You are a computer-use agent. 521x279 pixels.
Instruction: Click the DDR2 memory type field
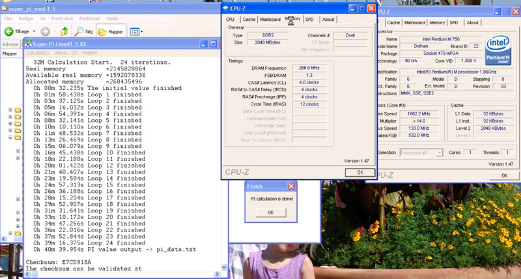(268, 35)
